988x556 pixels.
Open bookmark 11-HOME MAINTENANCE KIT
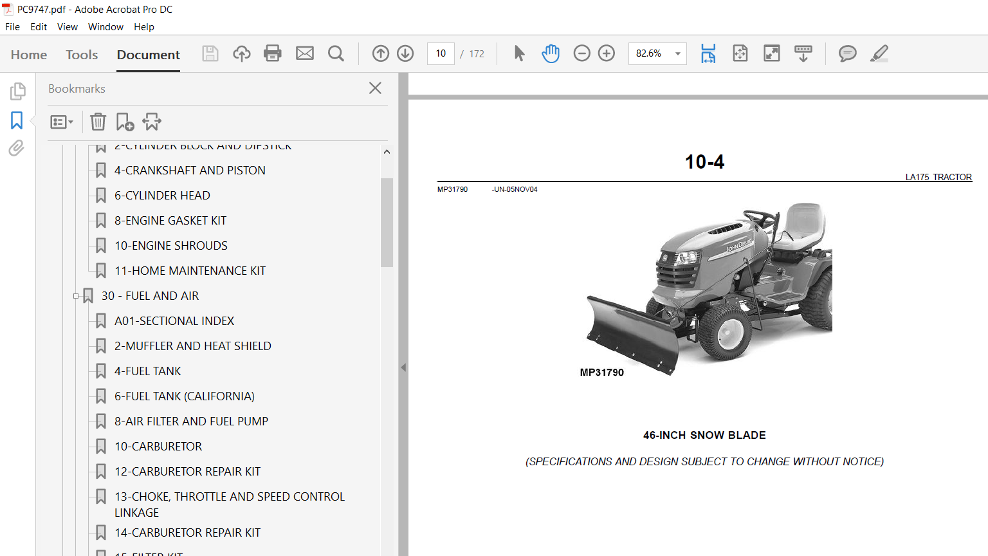pyautogui.click(x=190, y=271)
